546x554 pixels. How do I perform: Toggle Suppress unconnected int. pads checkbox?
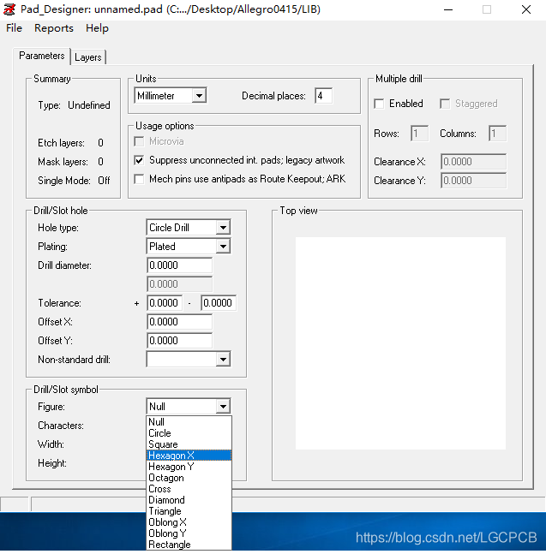click(x=140, y=160)
